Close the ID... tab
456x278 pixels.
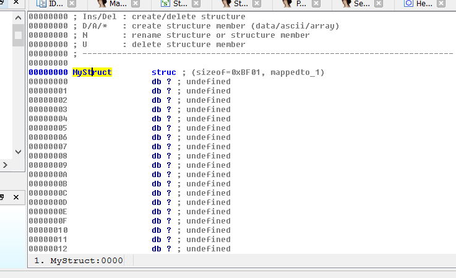(x=74, y=4)
